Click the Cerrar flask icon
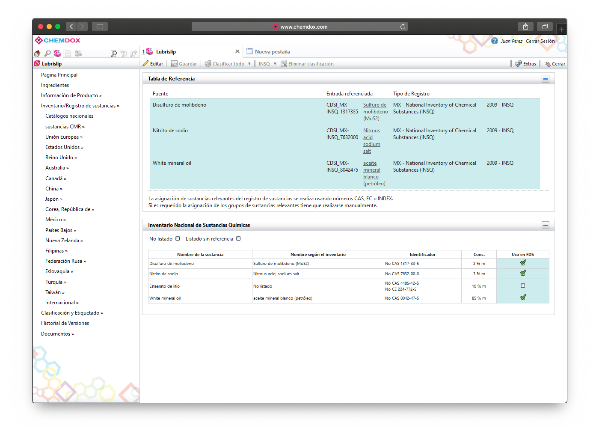 (548, 64)
